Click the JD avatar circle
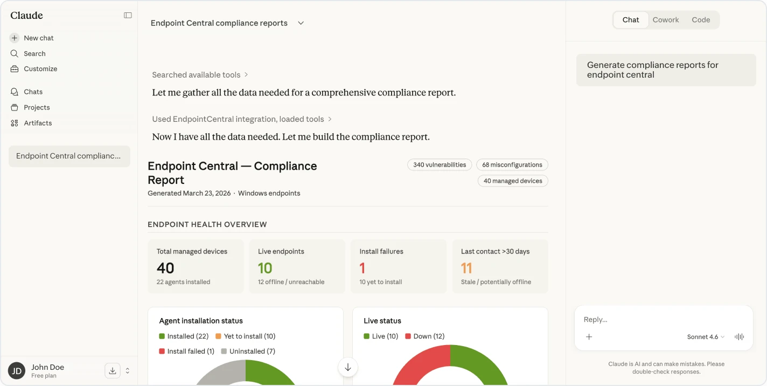 point(17,371)
